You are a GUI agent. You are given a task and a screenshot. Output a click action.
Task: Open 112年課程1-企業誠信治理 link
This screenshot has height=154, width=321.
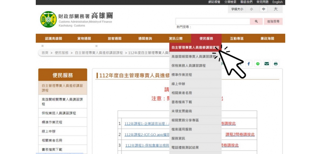click(x=147, y=124)
